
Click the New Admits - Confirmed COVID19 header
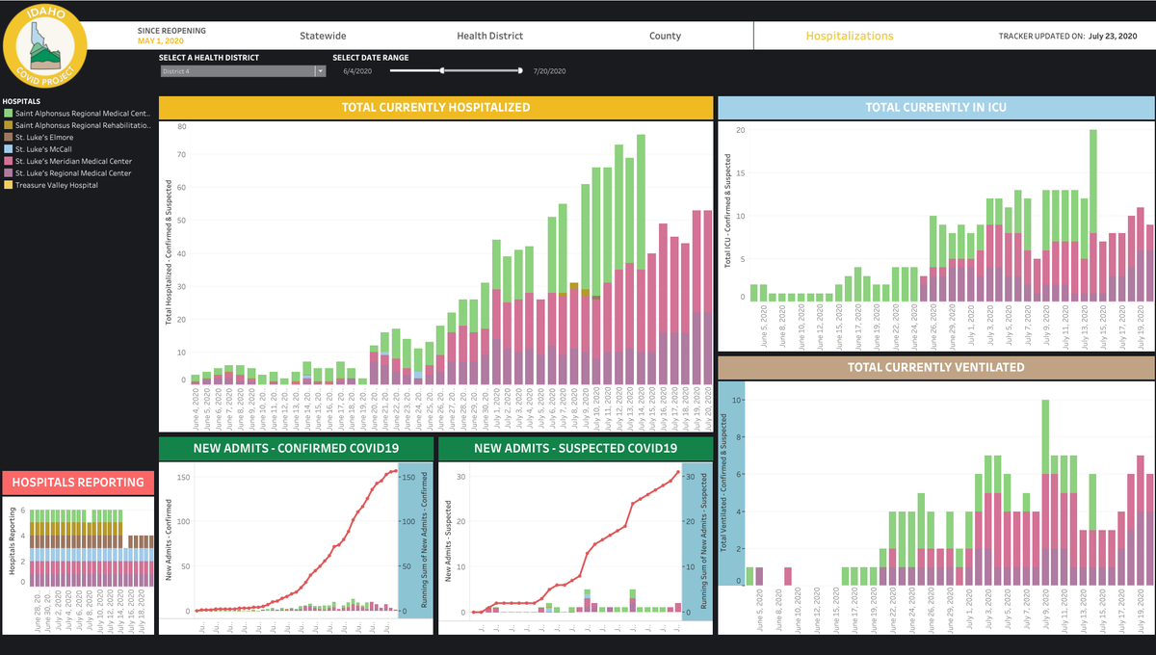[296, 449]
